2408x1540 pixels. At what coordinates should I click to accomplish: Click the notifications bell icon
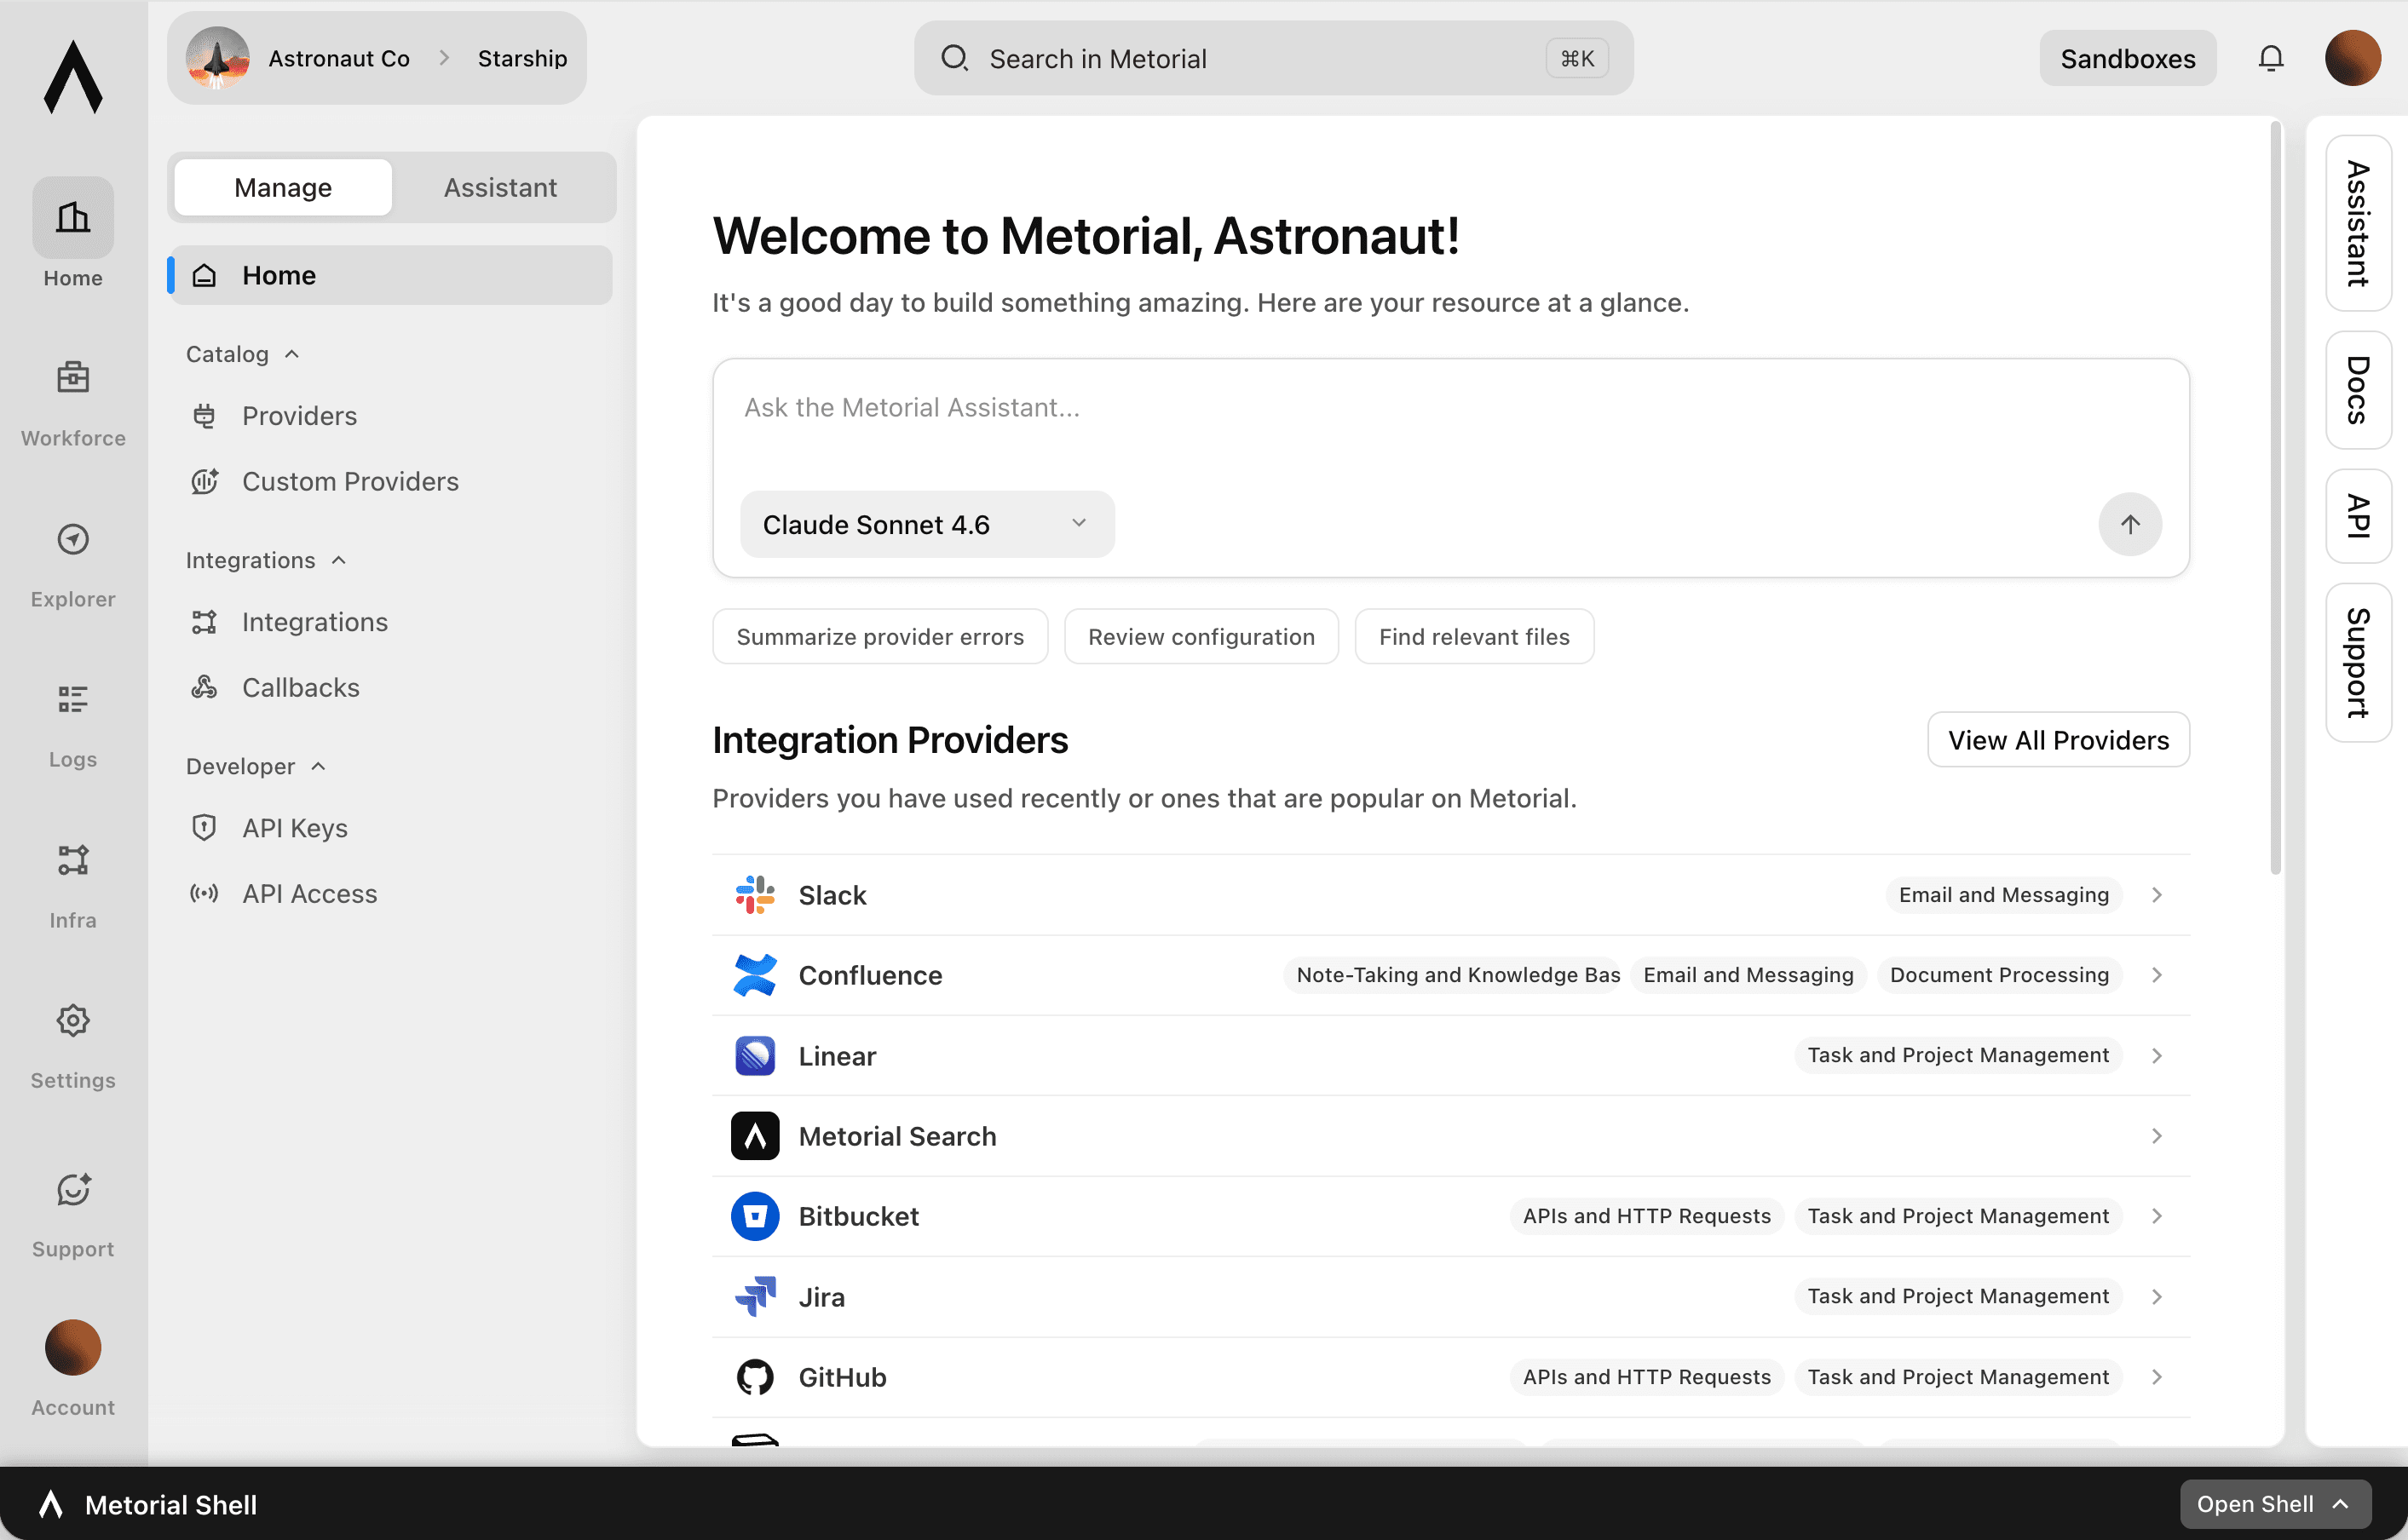coord(2271,59)
